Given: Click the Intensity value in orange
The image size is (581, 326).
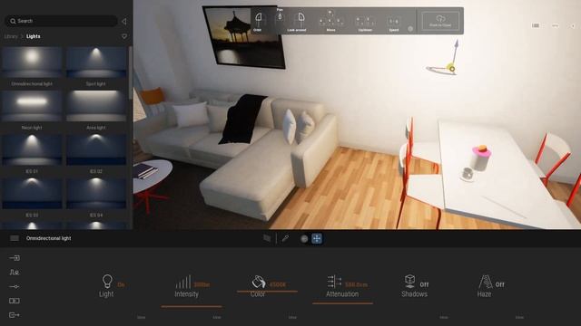Looking at the screenshot, I should tap(202, 284).
